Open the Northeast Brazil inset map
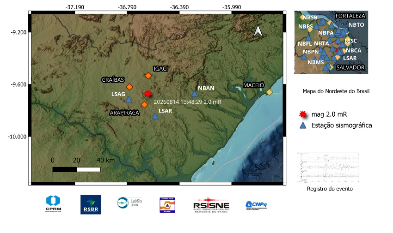 tap(331, 42)
